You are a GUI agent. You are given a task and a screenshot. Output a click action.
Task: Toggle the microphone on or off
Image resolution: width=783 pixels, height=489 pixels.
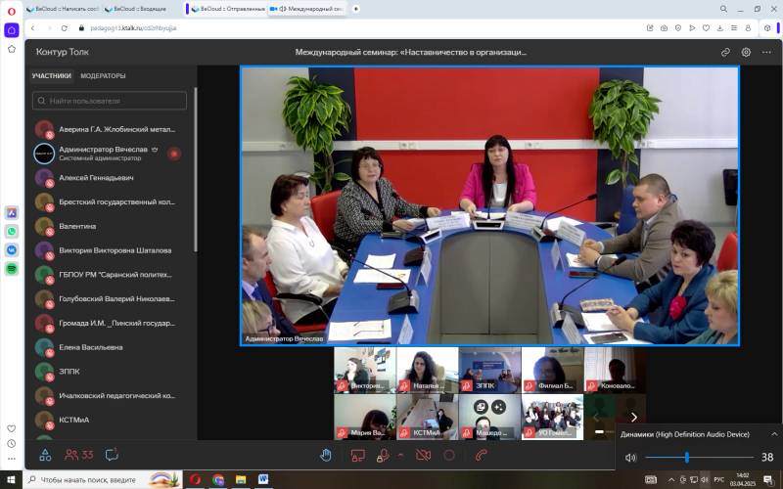tap(383, 455)
